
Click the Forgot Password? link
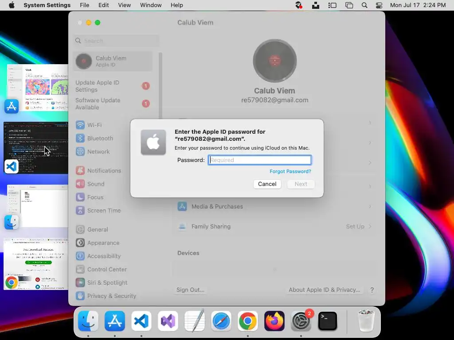pyautogui.click(x=290, y=171)
